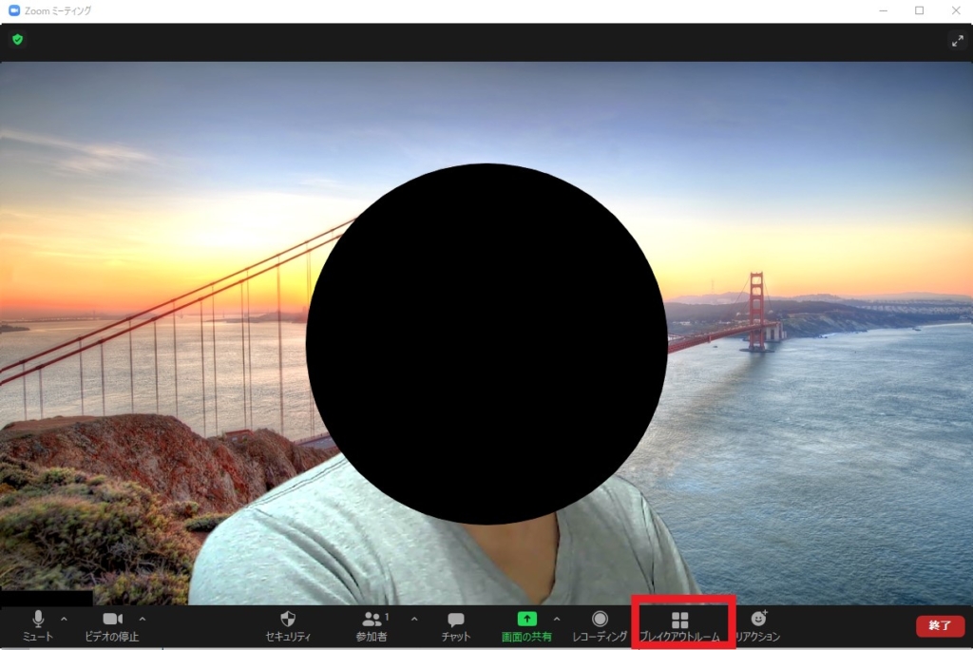Open ブレイクアウトルーム breakout rooms
Image resolution: width=973 pixels, height=650 pixels.
click(x=680, y=626)
